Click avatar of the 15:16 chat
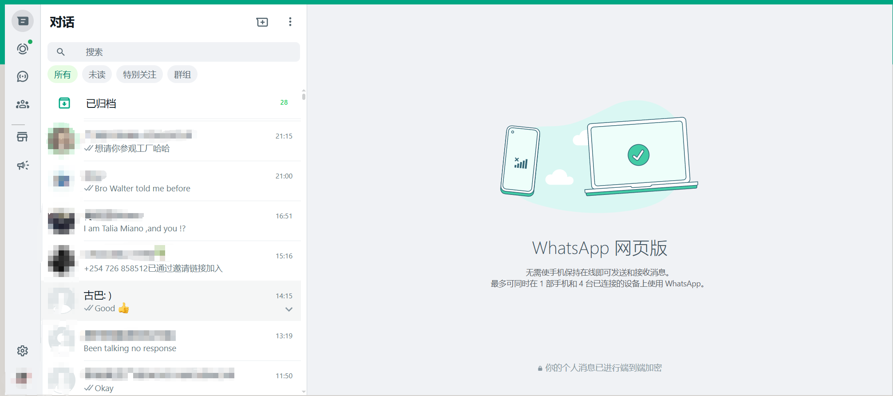893x396 pixels. pos(62,261)
